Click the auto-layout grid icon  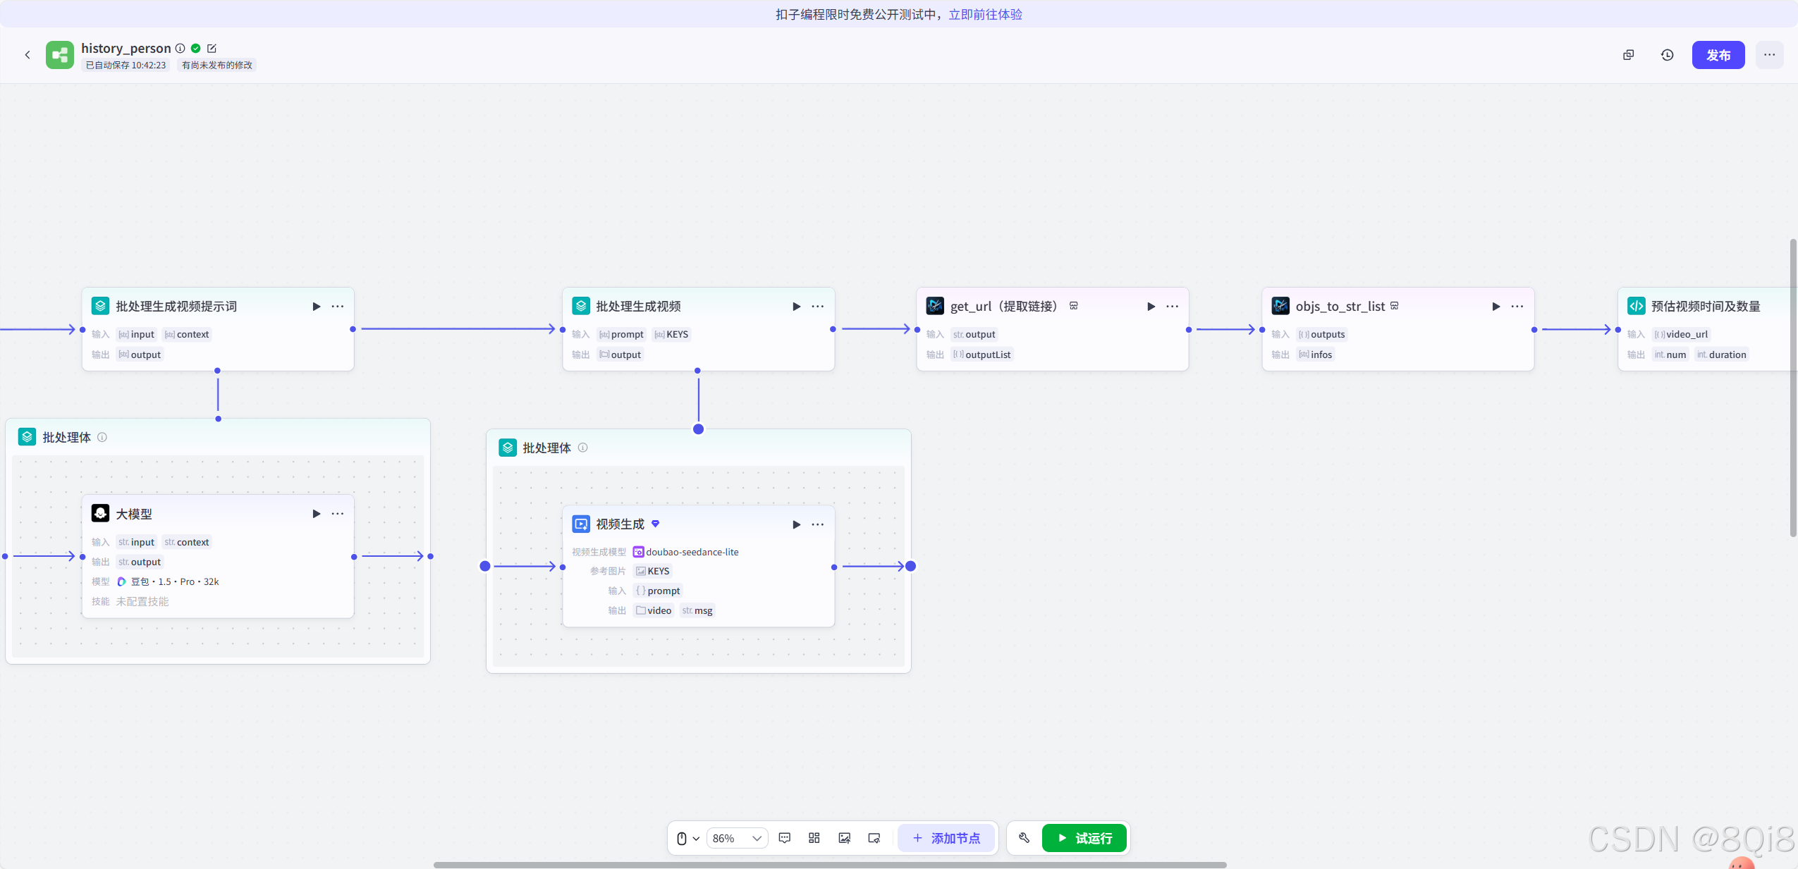tap(814, 838)
